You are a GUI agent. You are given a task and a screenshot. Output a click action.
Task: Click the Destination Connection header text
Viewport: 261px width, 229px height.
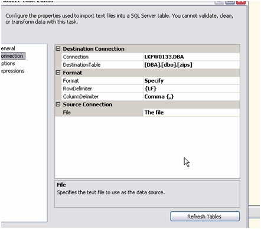click(x=93, y=49)
